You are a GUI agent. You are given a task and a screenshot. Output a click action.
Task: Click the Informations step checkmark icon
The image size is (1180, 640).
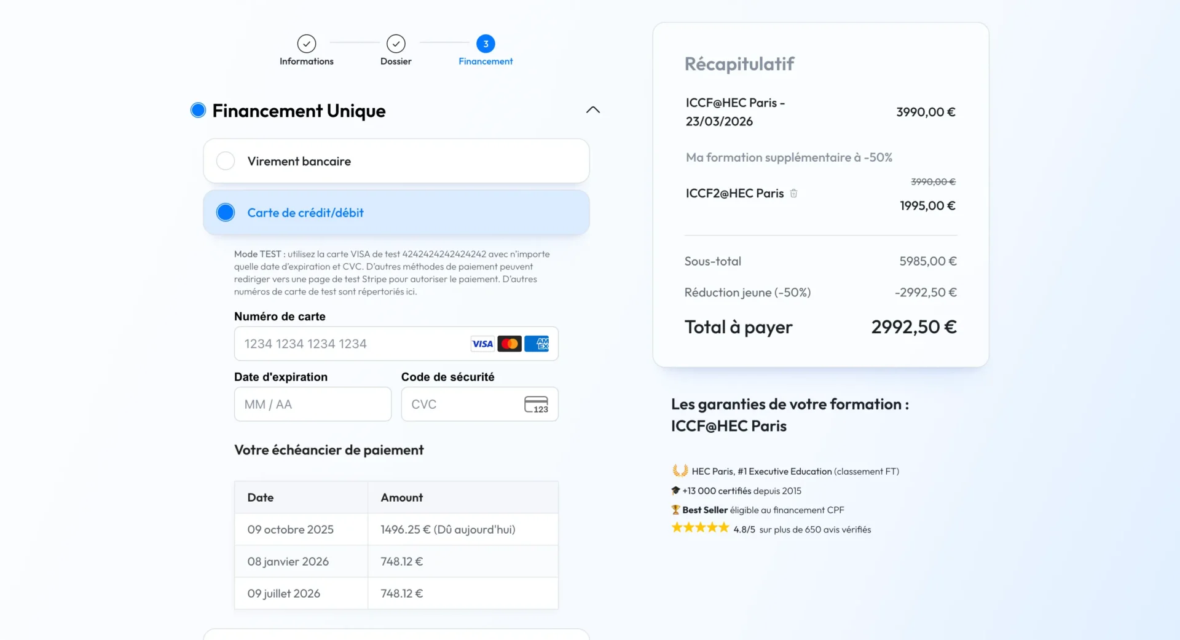tap(306, 44)
